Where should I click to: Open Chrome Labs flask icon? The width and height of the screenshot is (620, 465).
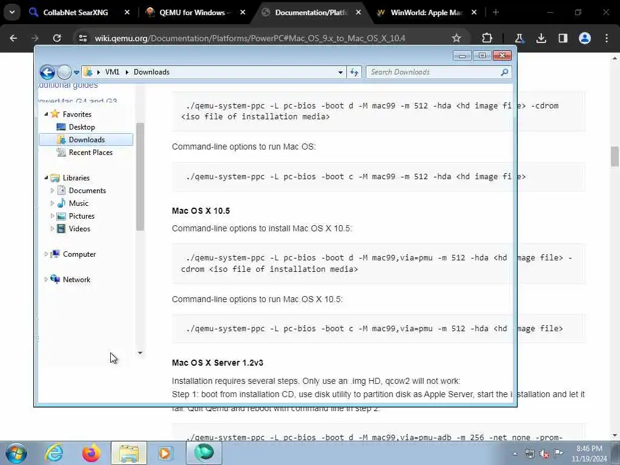click(519, 38)
